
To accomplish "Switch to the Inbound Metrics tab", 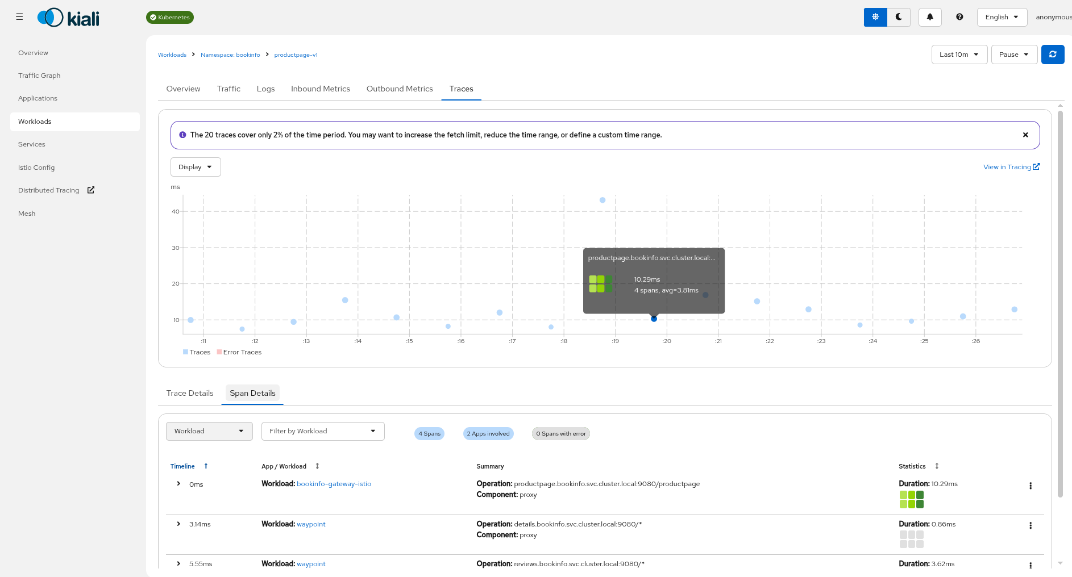I will tap(320, 89).
